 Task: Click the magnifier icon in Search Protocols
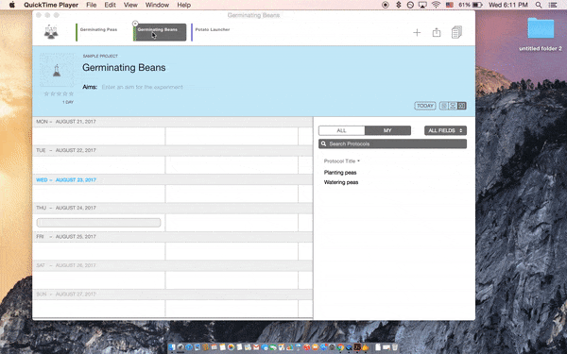click(323, 143)
